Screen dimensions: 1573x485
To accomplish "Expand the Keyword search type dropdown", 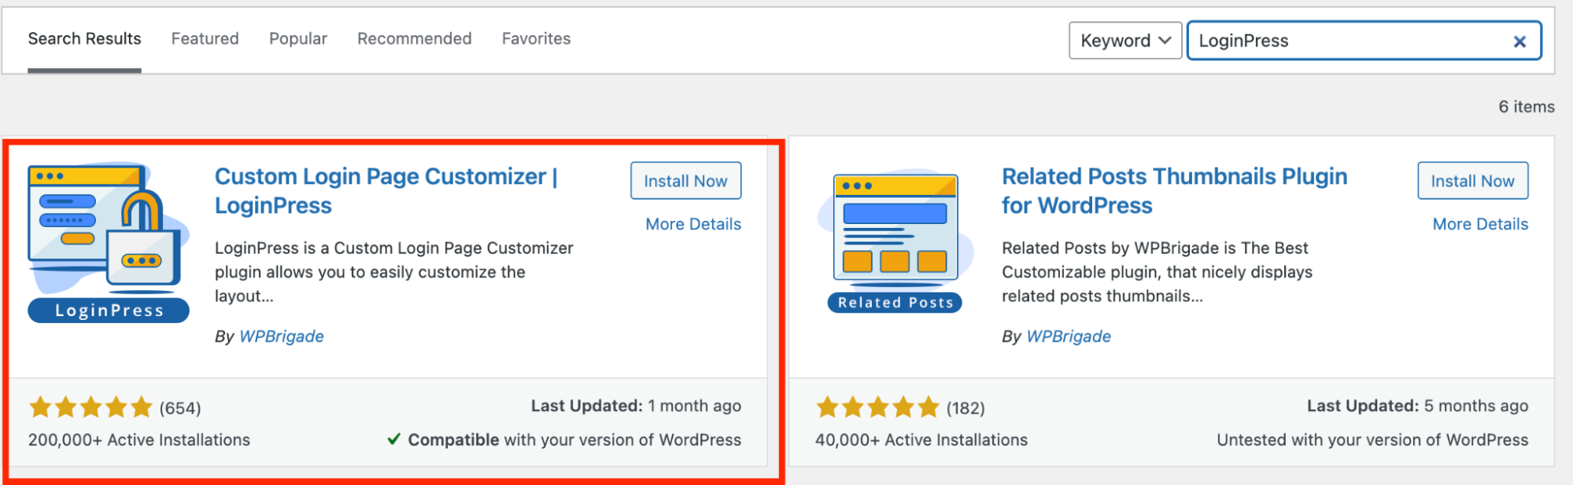I will tap(1125, 40).
